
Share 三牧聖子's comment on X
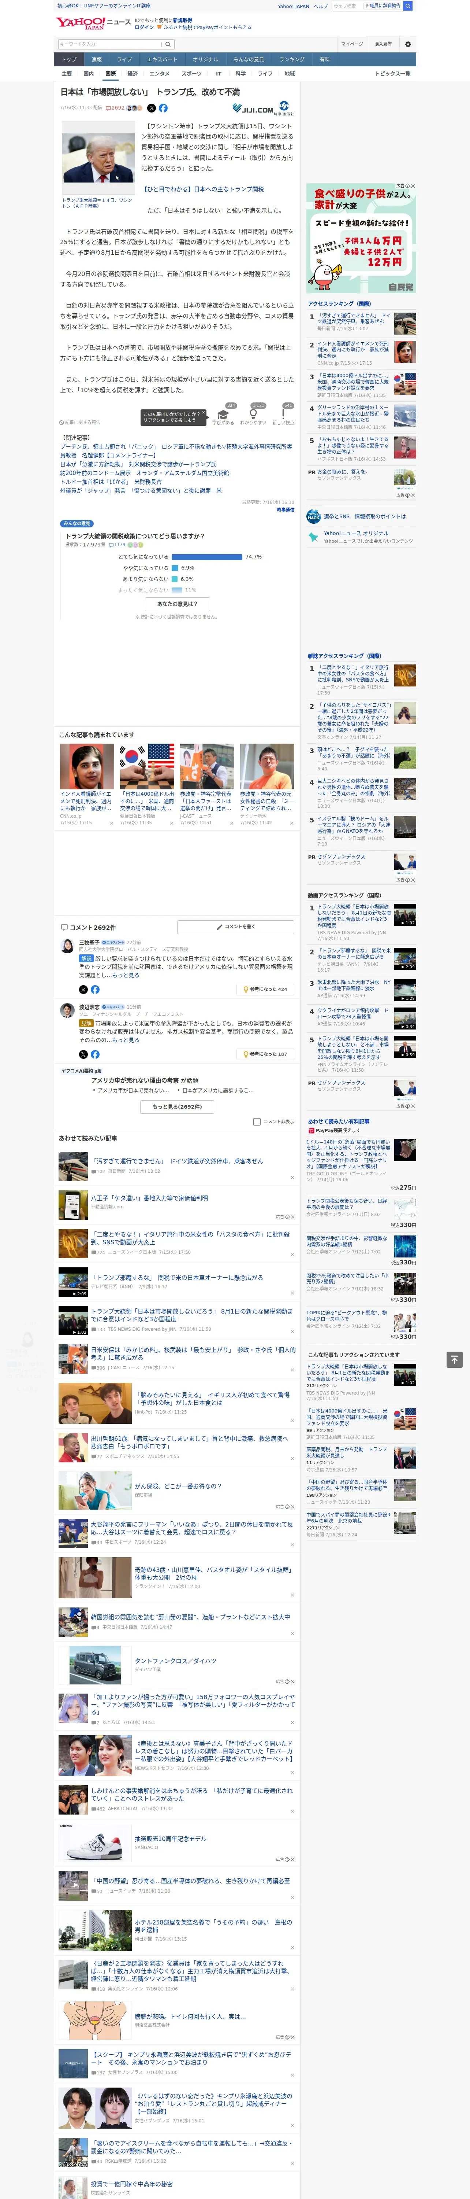[x=83, y=990]
